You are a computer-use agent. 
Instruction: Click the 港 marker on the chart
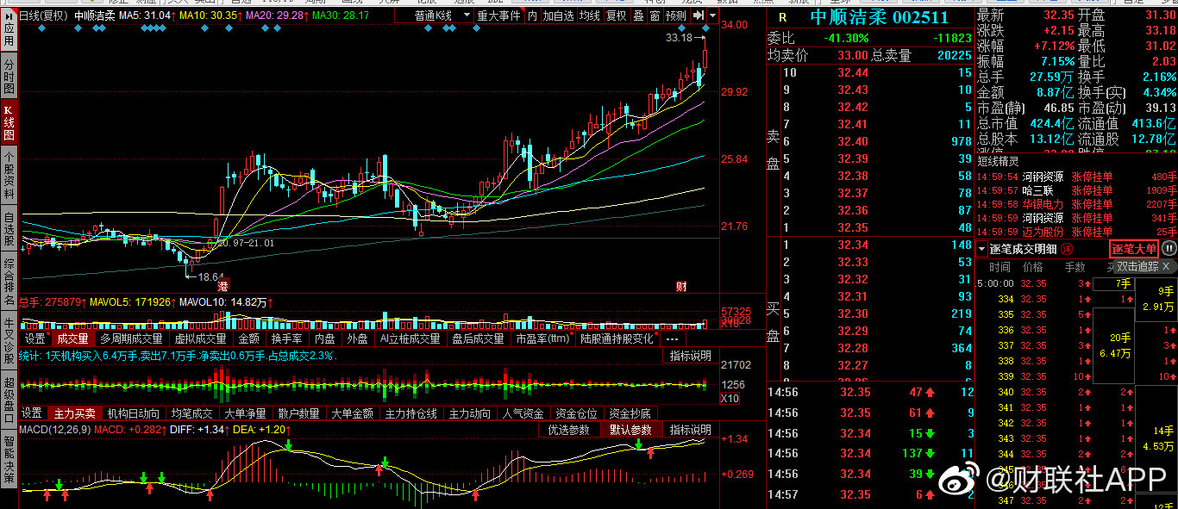222,285
